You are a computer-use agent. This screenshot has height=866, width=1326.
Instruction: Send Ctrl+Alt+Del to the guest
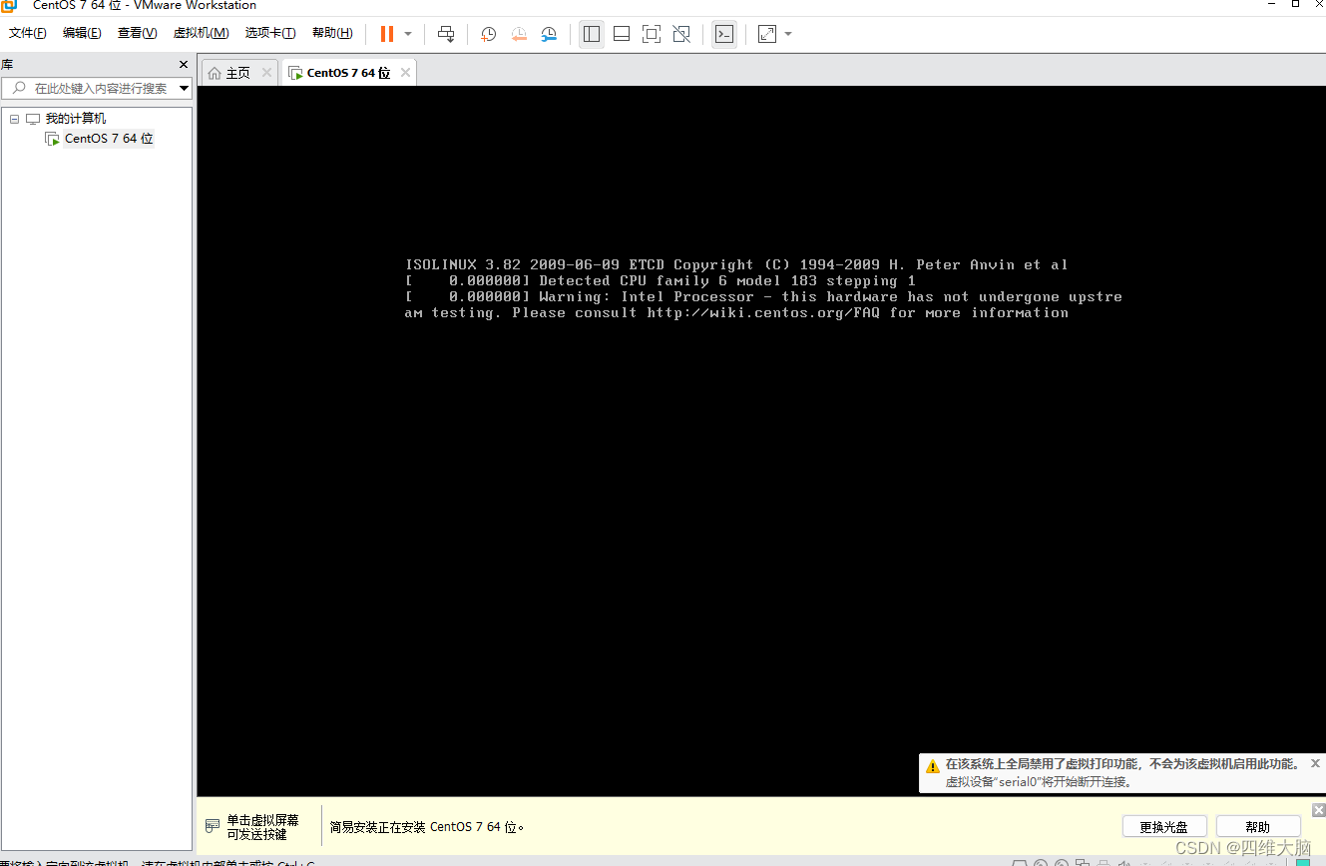click(x=446, y=33)
